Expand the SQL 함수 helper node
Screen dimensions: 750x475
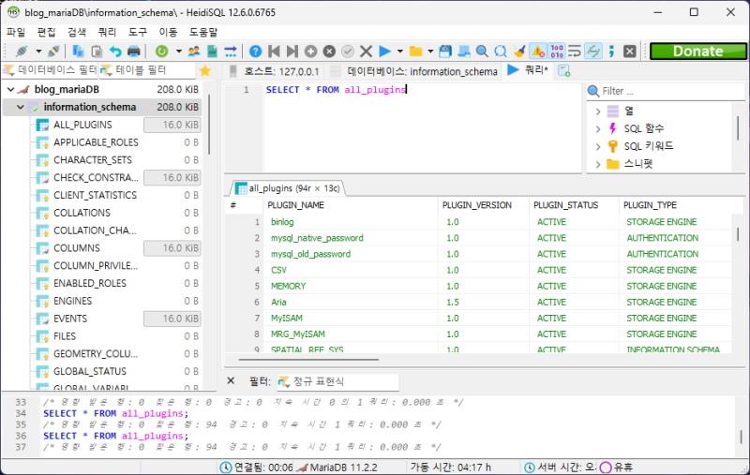pyautogui.click(x=598, y=128)
